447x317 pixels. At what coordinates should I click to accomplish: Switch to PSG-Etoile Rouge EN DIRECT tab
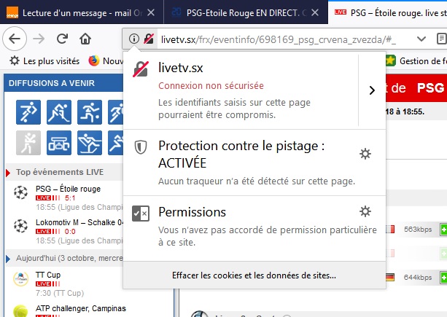(246, 12)
